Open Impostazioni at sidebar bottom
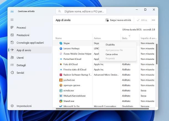This screenshot has height=121, width=169. [30, 106]
